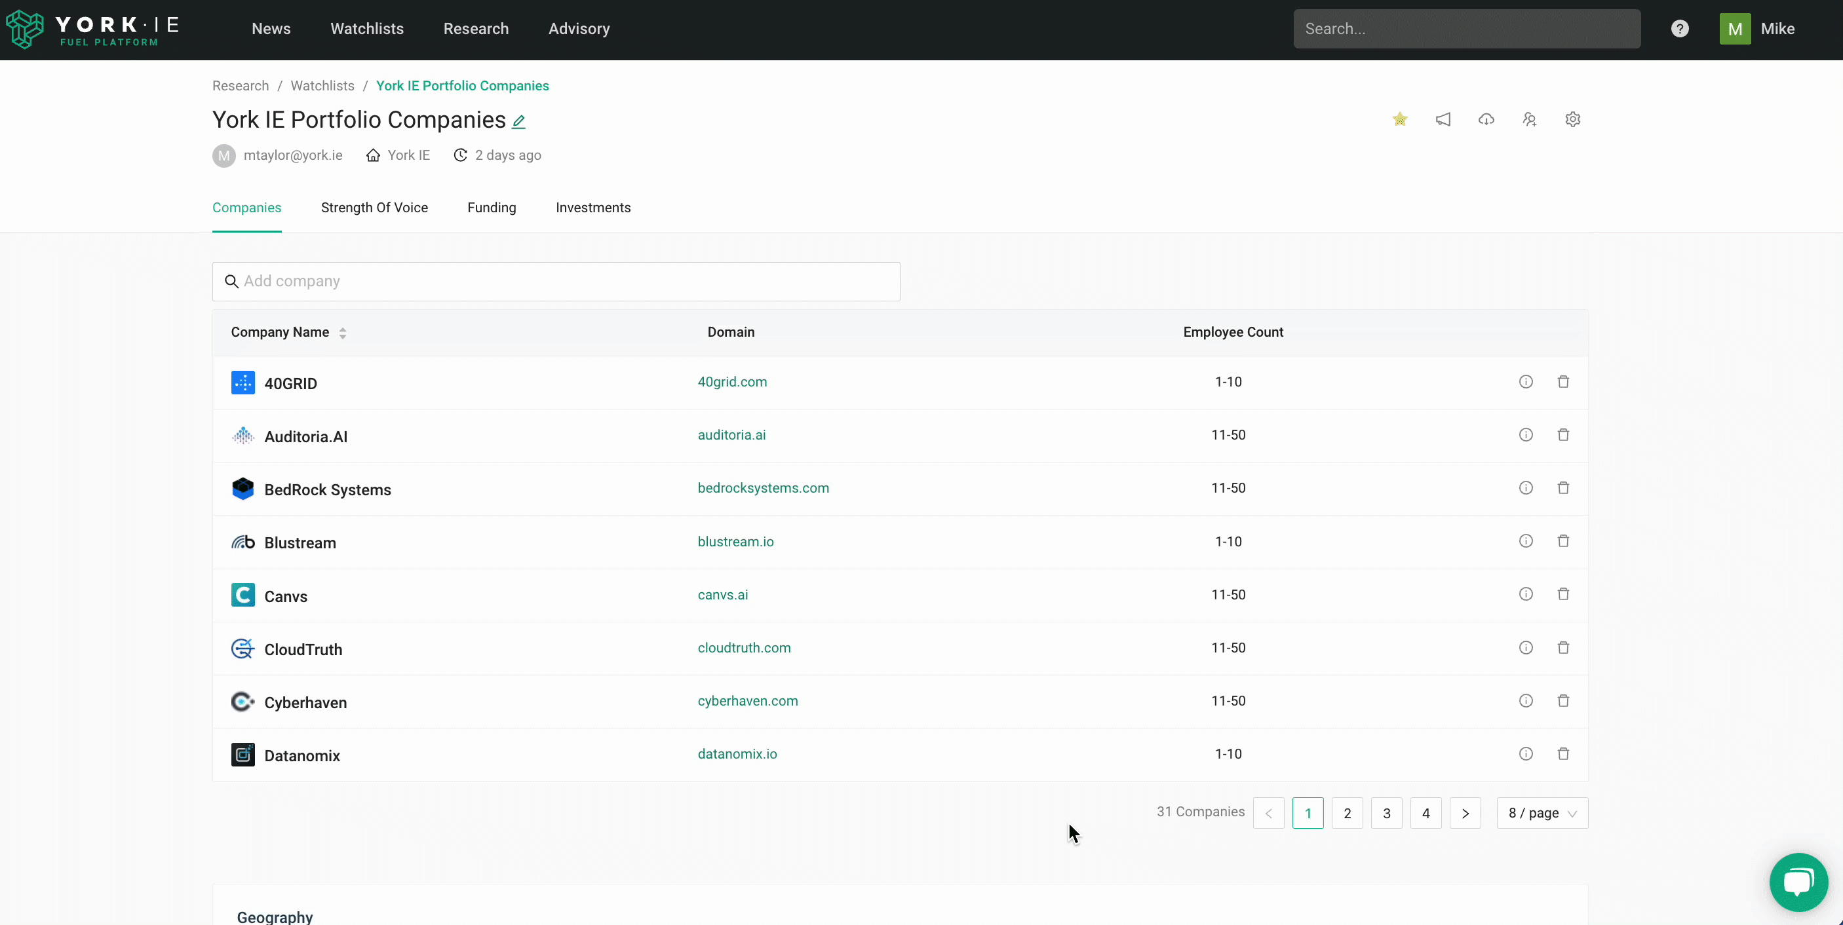Image resolution: width=1843 pixels, height=925 pixels.
Task: Click the Add company input field
Action: click(556, 281)
